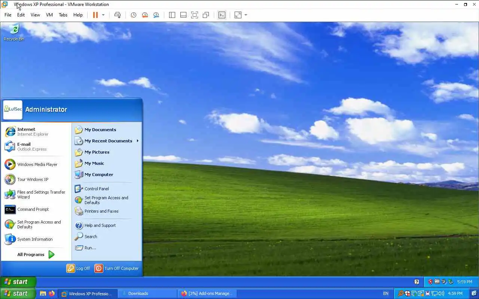Viewport: 479px width, 299px height.
Task: Open the View menu
Action: (35, 15)
